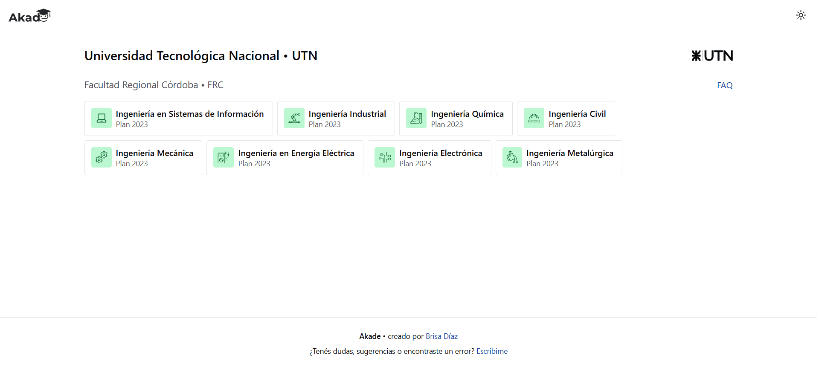819x370 pixels.
Task: Click Plan 2023 under Energía Eléctrica
Action: pos(254,164)
